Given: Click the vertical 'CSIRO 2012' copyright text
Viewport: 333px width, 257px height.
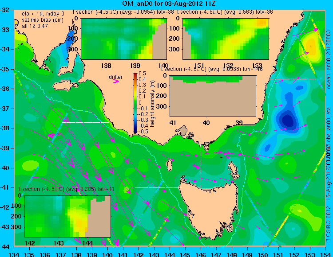Looking at the screenshot, I should [329, 222].
